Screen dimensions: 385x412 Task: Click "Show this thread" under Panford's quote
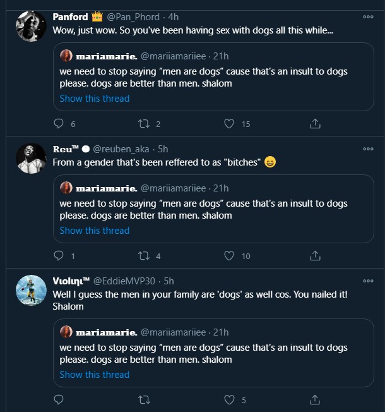[95, 99]
